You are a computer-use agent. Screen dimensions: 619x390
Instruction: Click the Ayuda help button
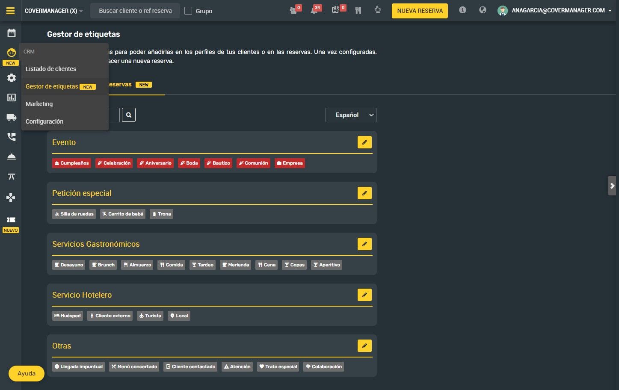pyautogui.click(x=27, y=373)
